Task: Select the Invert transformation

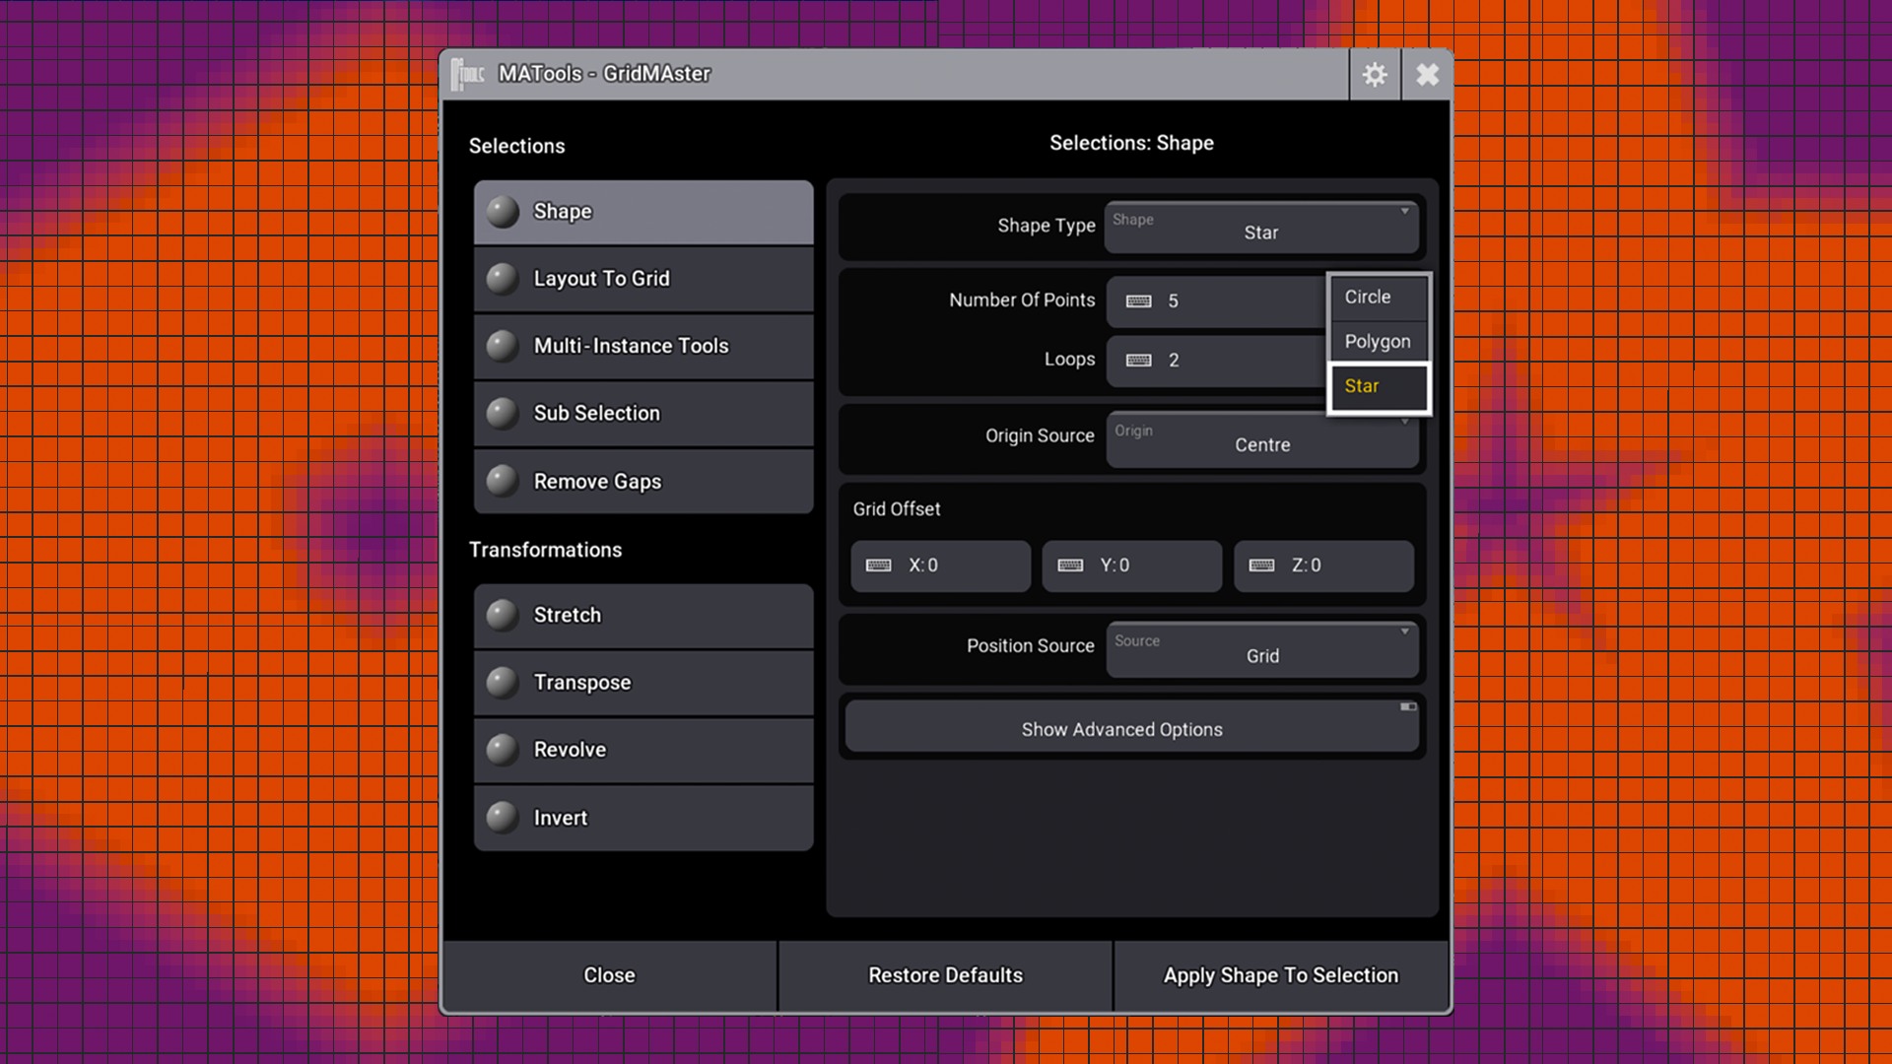Action: click(643, 818)
